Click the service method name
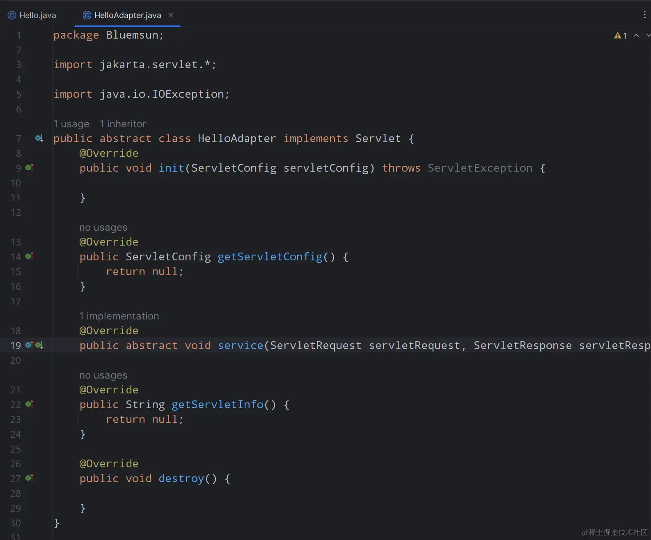 [241, 345]
